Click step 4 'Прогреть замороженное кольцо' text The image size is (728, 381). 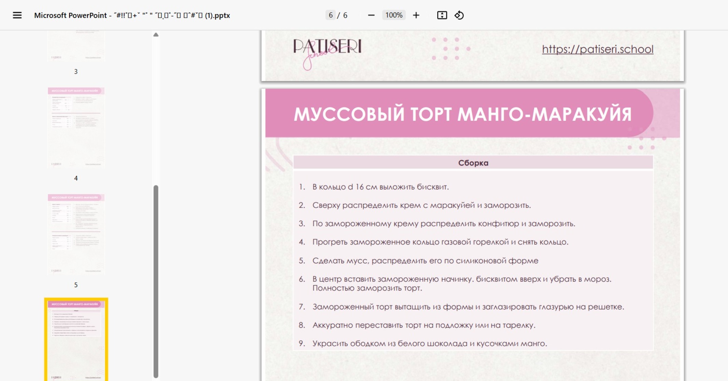pos(440,242)
